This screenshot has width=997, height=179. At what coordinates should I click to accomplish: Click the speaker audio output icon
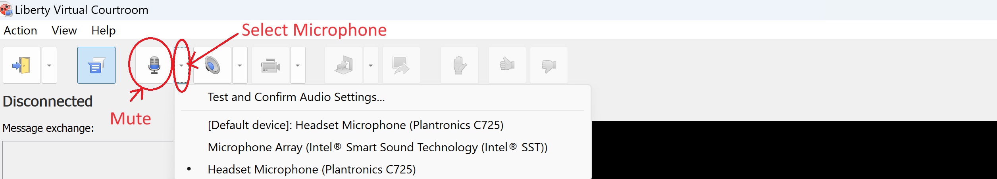(x=212, y=65)
